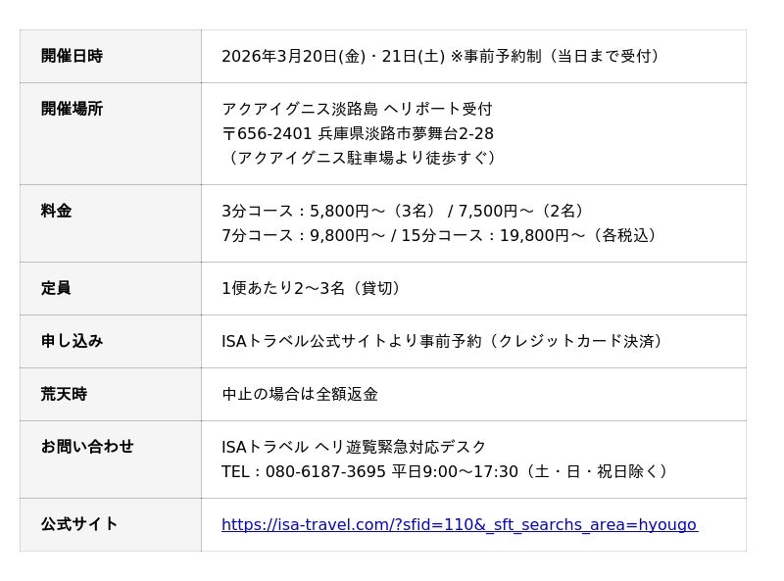The image size is (784, 581).
Task: Click the アクアイグニス駐車場より徒歩すぐ note
Action: point(362,158)
